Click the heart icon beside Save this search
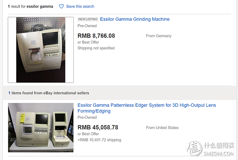This screenshot has width=238, height=160. [x=61, y=6]
